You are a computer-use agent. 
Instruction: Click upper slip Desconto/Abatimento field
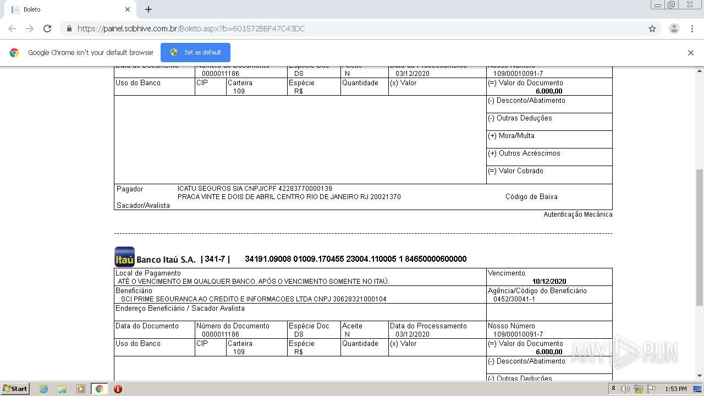click(549, 105)
